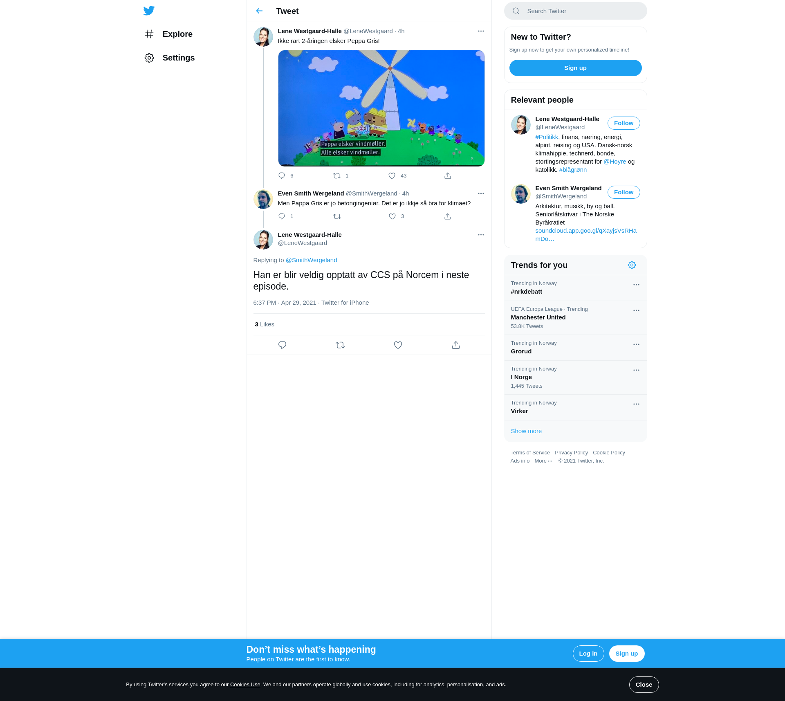
Task: Click the Twitter bird logo
Action: [x=149, y=11]
